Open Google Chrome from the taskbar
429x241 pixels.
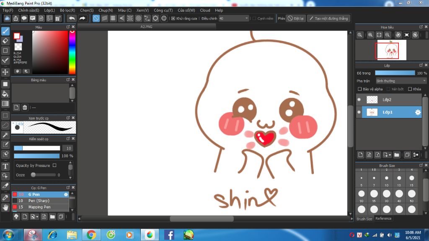tap(91, 235)
